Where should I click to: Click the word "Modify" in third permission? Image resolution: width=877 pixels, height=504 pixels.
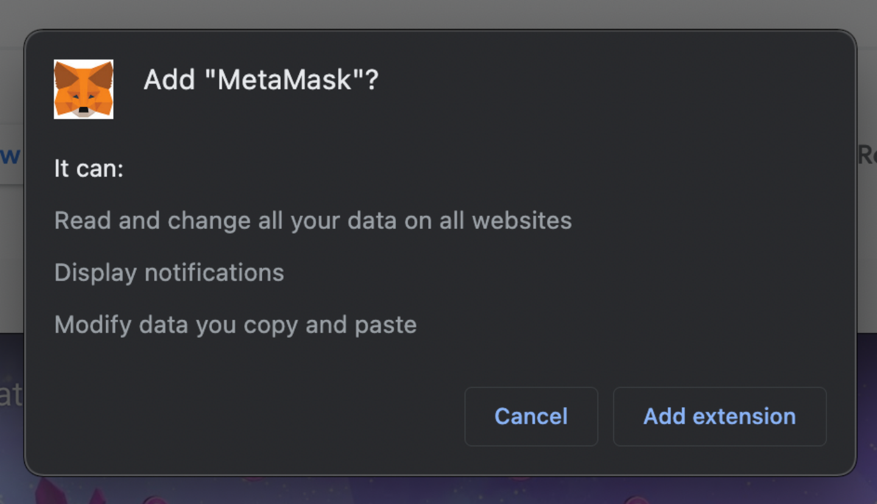tap(93, 325)
